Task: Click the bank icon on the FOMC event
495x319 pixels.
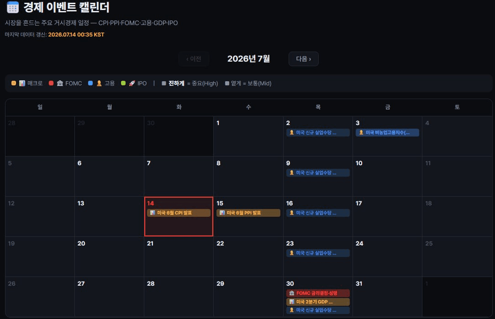Action: (x=292, y=293)
